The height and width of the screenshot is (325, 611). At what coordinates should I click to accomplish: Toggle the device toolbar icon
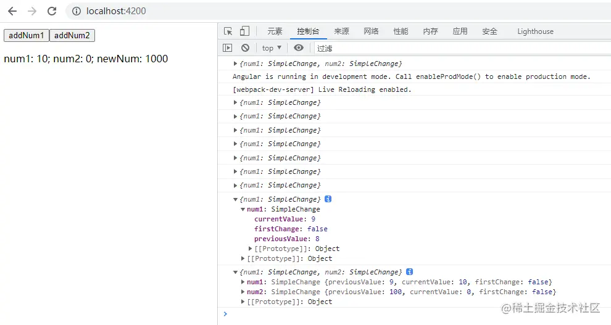(x=244, y=31)
